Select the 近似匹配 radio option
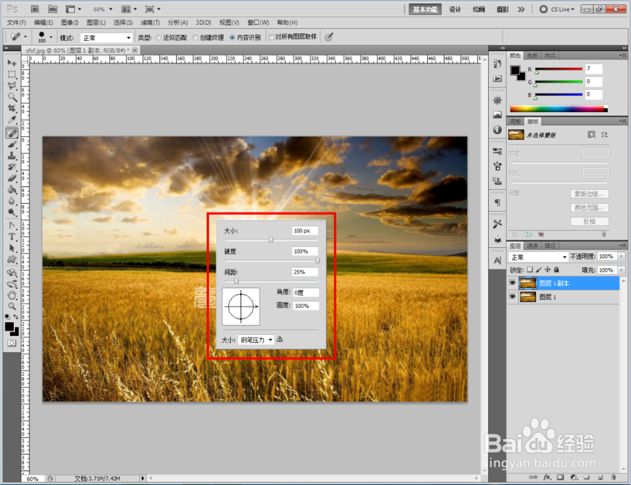Viewport: 631px width, 485px height. 158,37
